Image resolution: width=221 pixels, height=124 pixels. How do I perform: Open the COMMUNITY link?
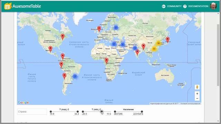[174, 6]
